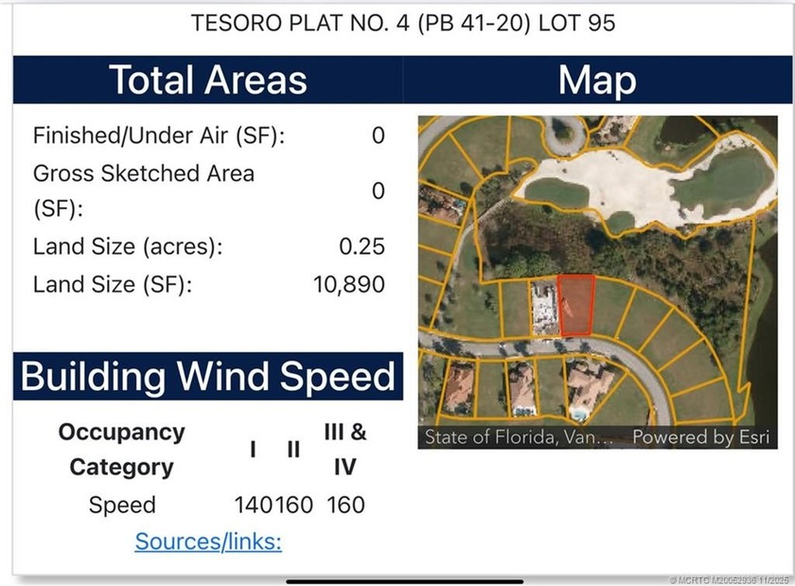This screenshot has height=586, width=795.
Task: Select the Map section header
Action: (597, 80)
